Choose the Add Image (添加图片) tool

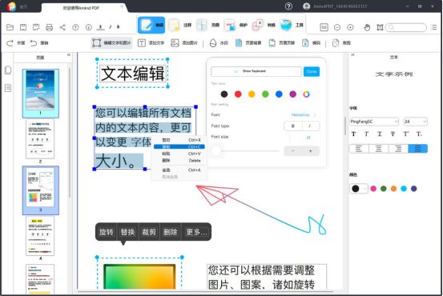[x=184, y=43]
